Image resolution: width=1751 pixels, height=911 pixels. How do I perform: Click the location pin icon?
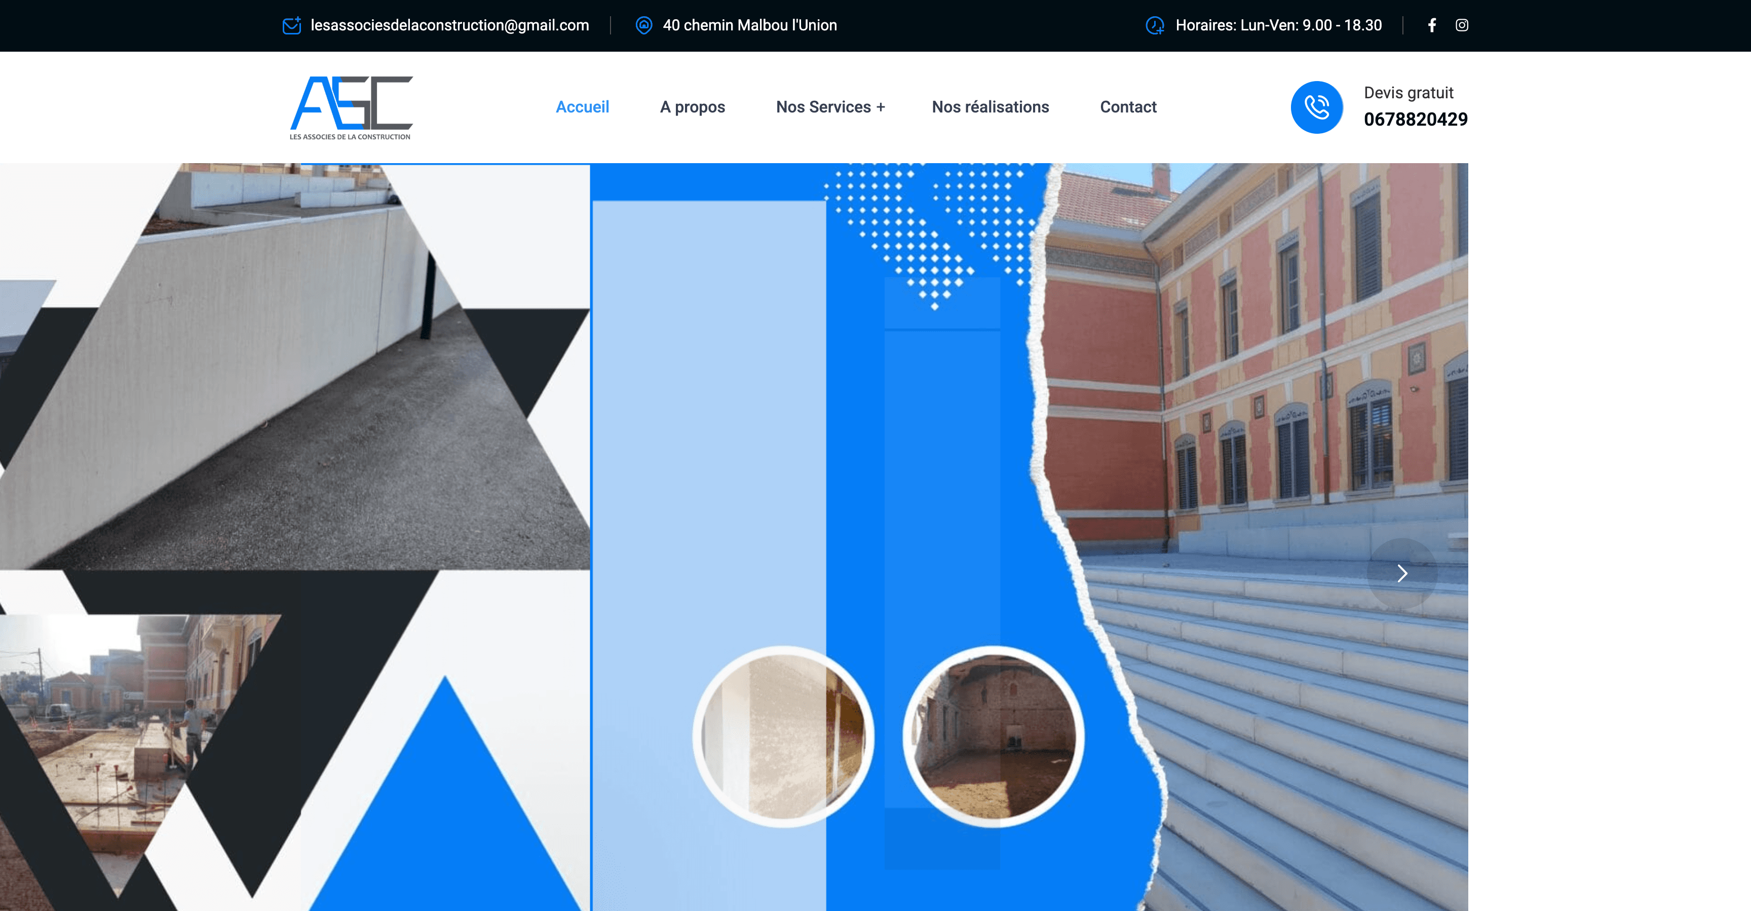coord(644,25)
